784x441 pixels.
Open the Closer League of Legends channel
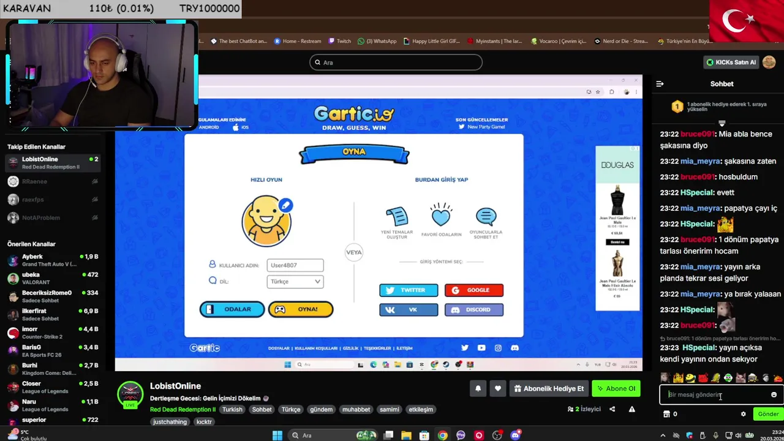point(53,387)
